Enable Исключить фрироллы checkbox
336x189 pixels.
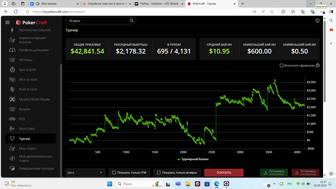point(282,66)
